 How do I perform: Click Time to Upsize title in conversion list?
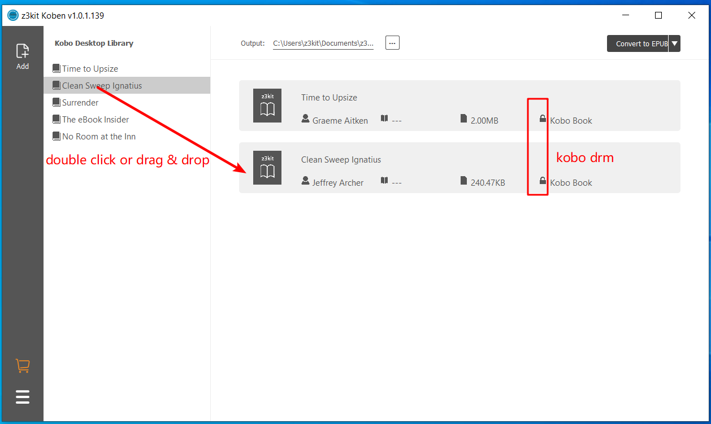pyautogui.click(x=329, y=98)
